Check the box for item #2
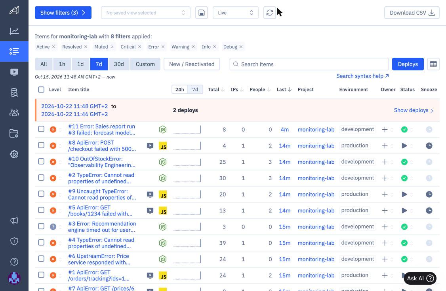Screen dimensions: 446x291 pyautogui.click(x=41, y=178)
